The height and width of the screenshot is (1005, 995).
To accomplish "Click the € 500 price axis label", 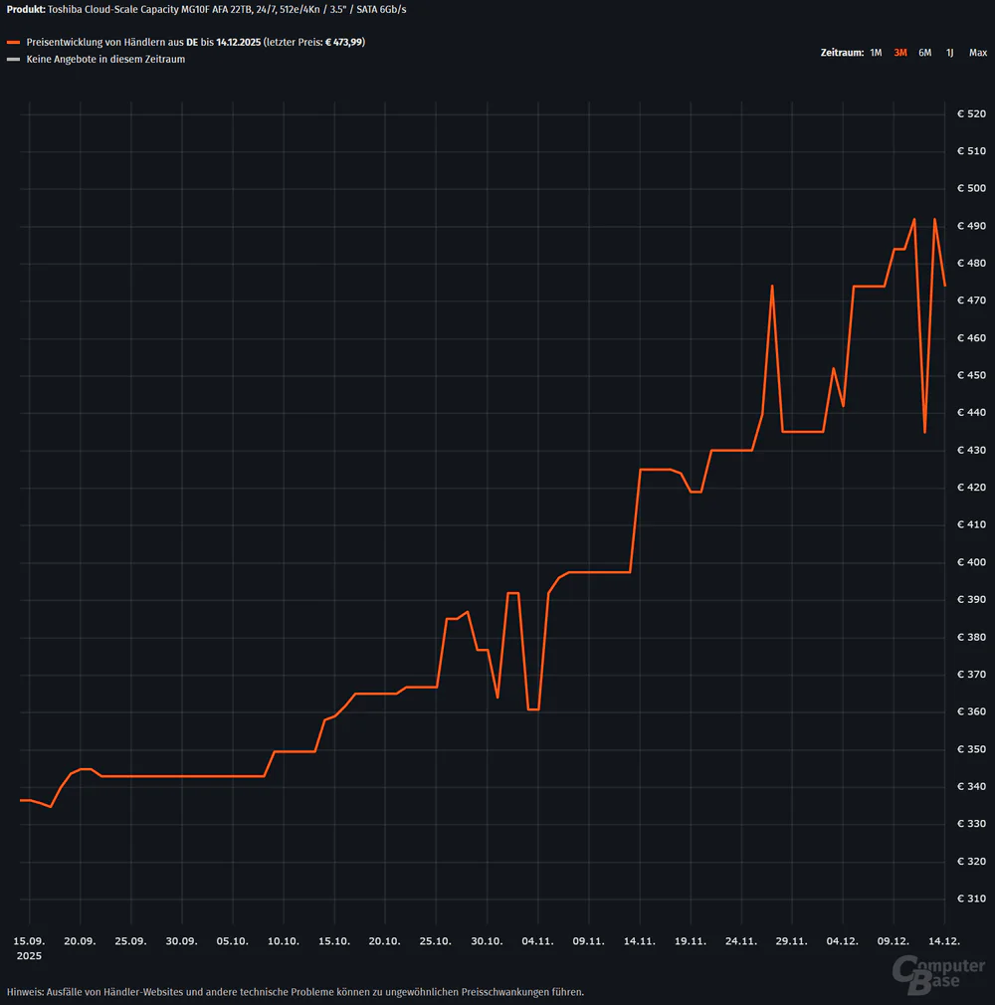I will pos(970,189).
